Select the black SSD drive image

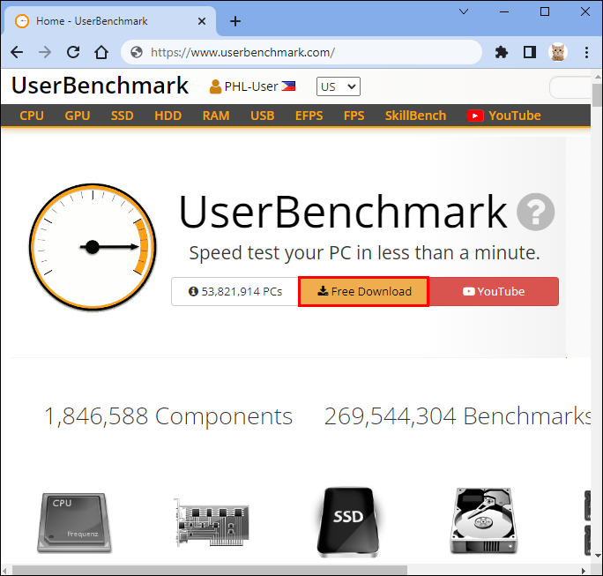348,522
